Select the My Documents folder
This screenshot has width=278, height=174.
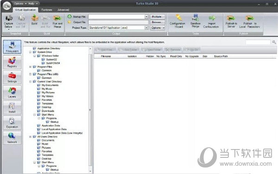coord(48,85)
